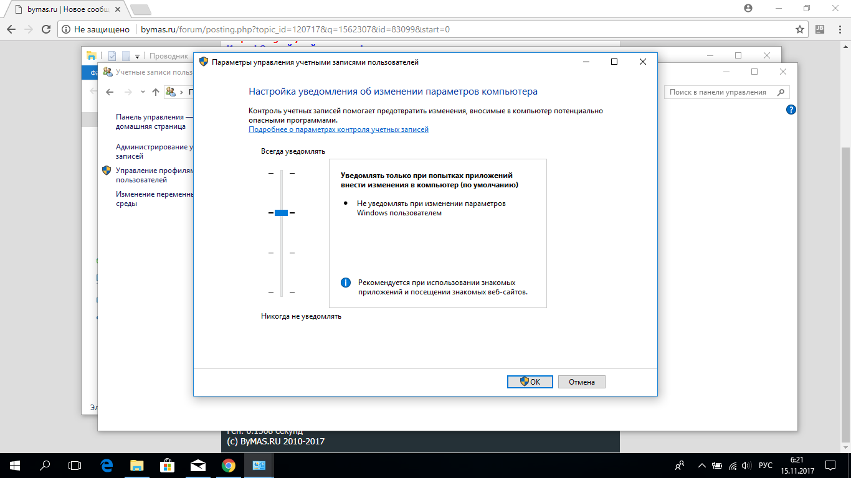Click the UAC notification slider thumb
This screenshot has width=851, height=478.
pyautogui.click(x=281, y=213)
